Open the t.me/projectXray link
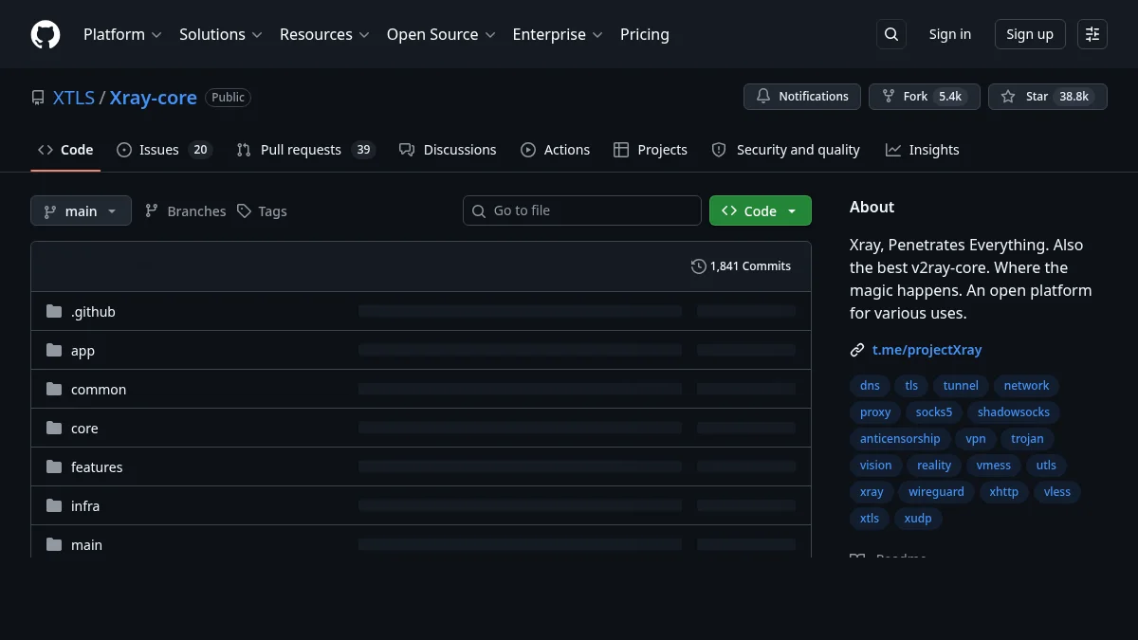 (927, 350)
